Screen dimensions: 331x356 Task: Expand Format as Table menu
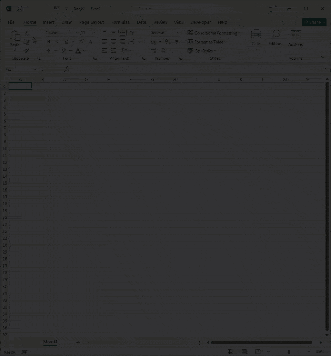tap(207, 42)
